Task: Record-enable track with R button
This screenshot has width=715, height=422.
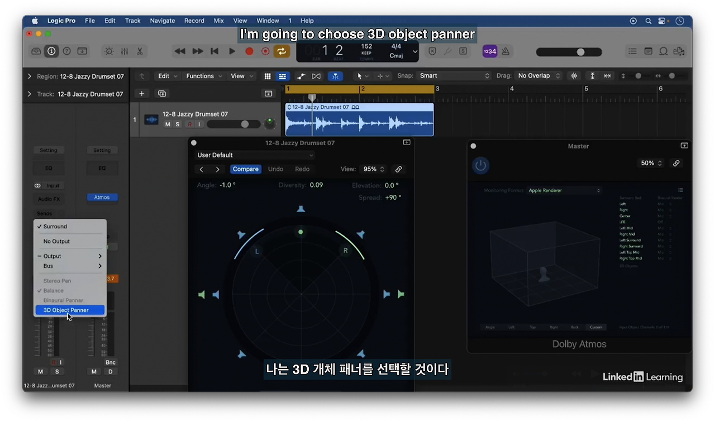Action: pyautogui.click(x=189, y=124)
